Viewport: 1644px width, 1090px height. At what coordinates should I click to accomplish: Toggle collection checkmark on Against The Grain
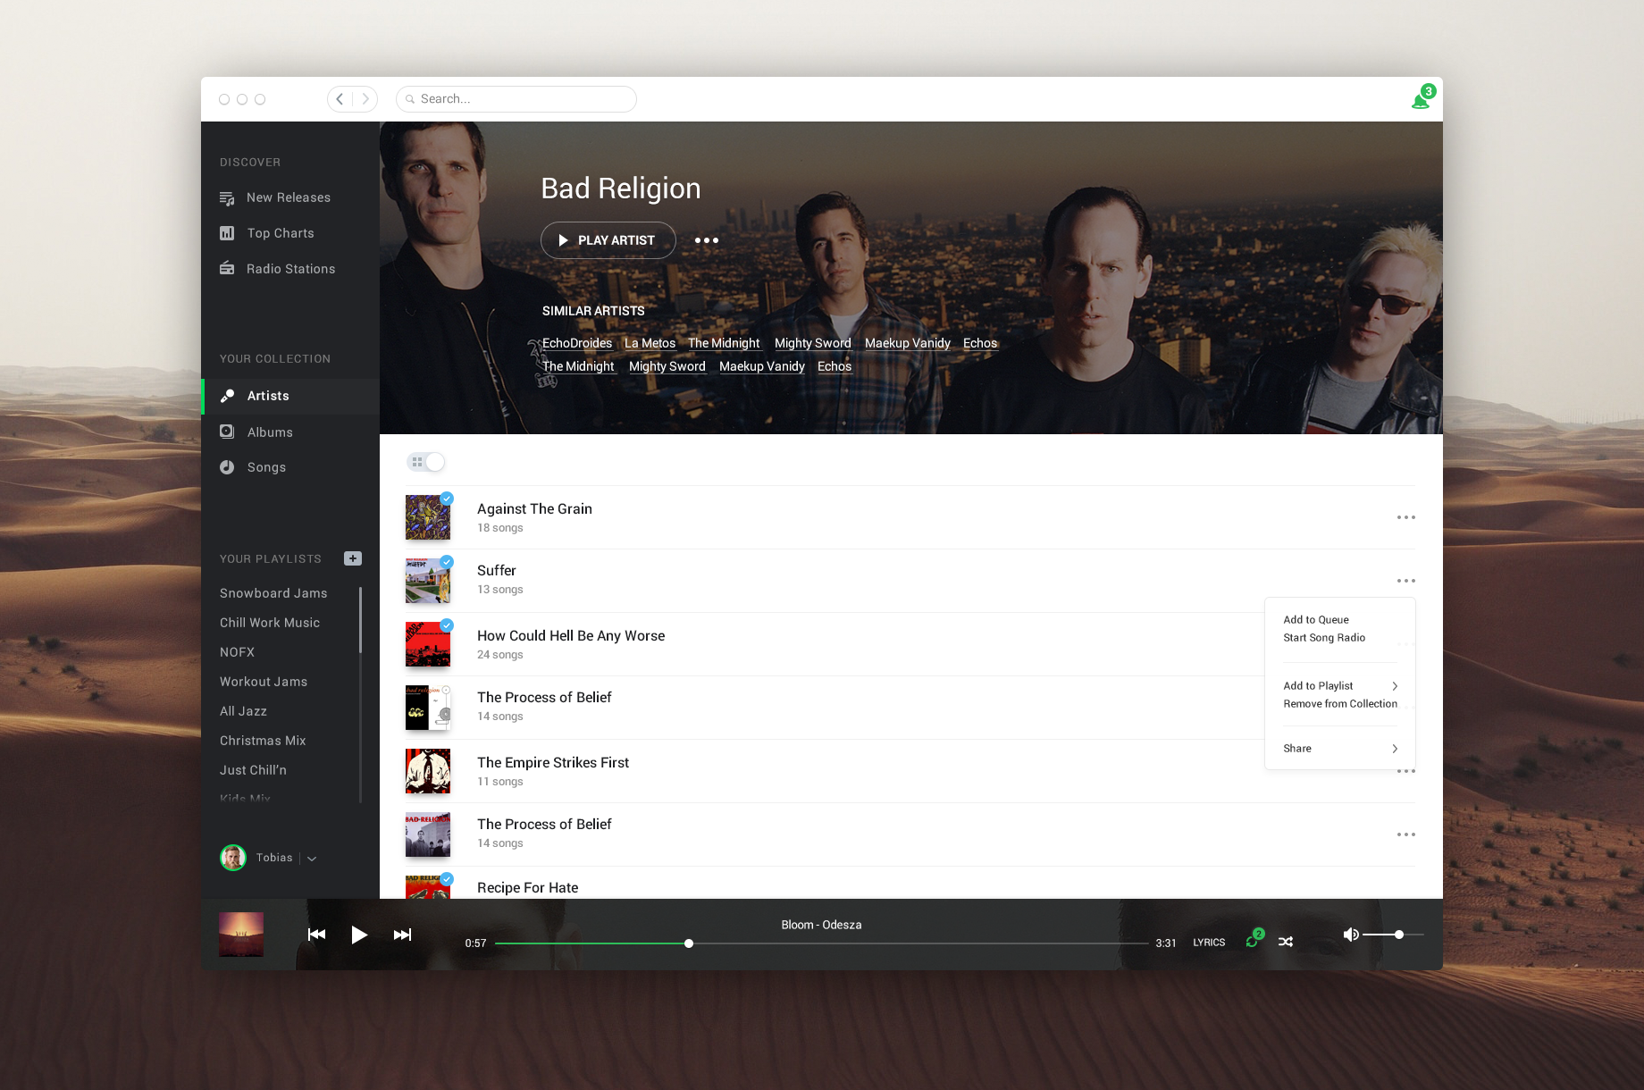(x=447, y=499)
